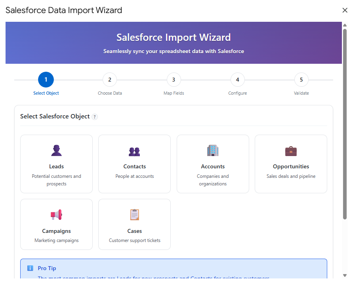Select the Cases clipboard icon
The image size is (351, 282).
tap(134, 214)
